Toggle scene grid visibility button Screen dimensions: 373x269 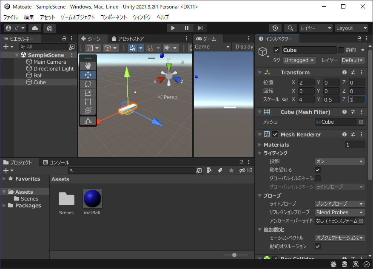[133, 48]
